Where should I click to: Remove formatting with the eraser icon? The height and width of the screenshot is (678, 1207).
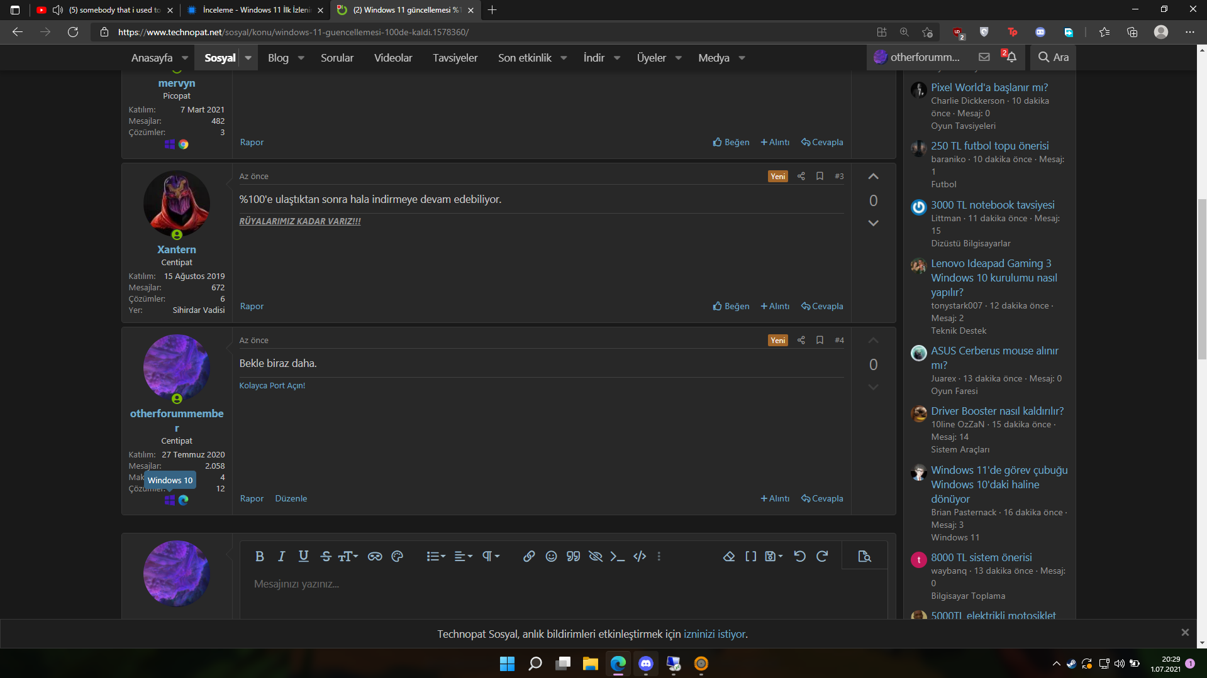pos(729,556)
